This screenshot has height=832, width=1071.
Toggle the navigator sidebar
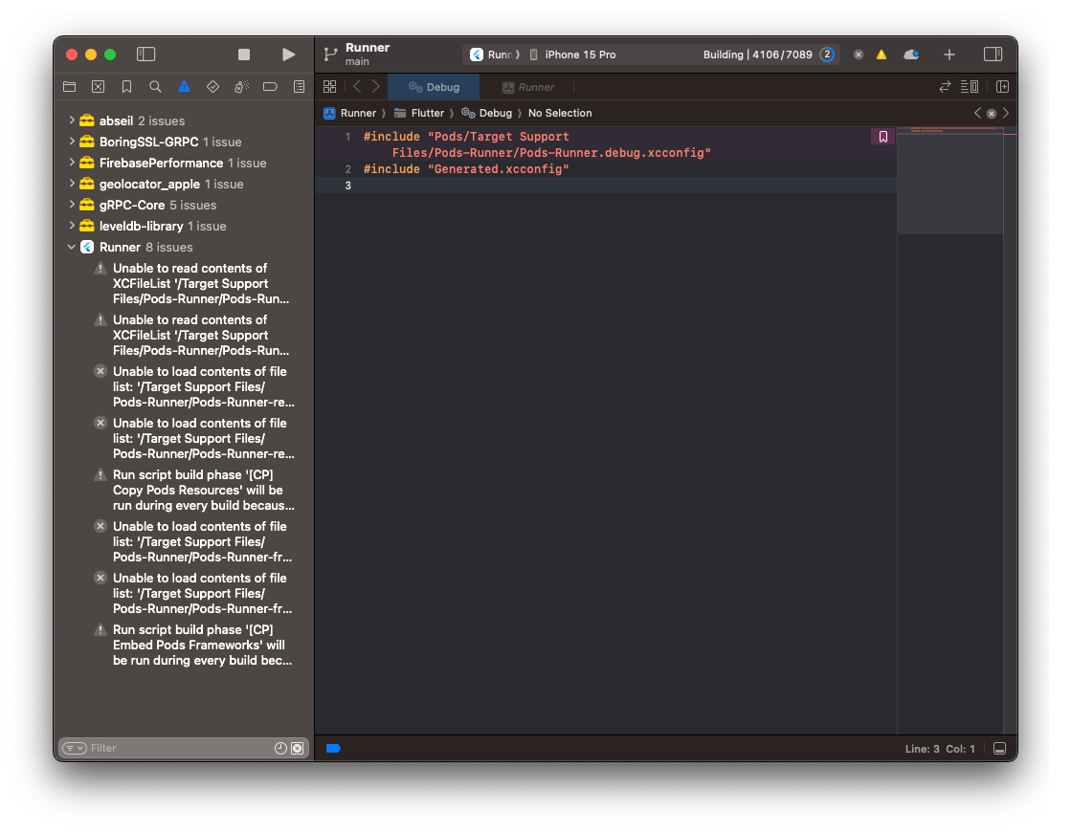[146, 54]
